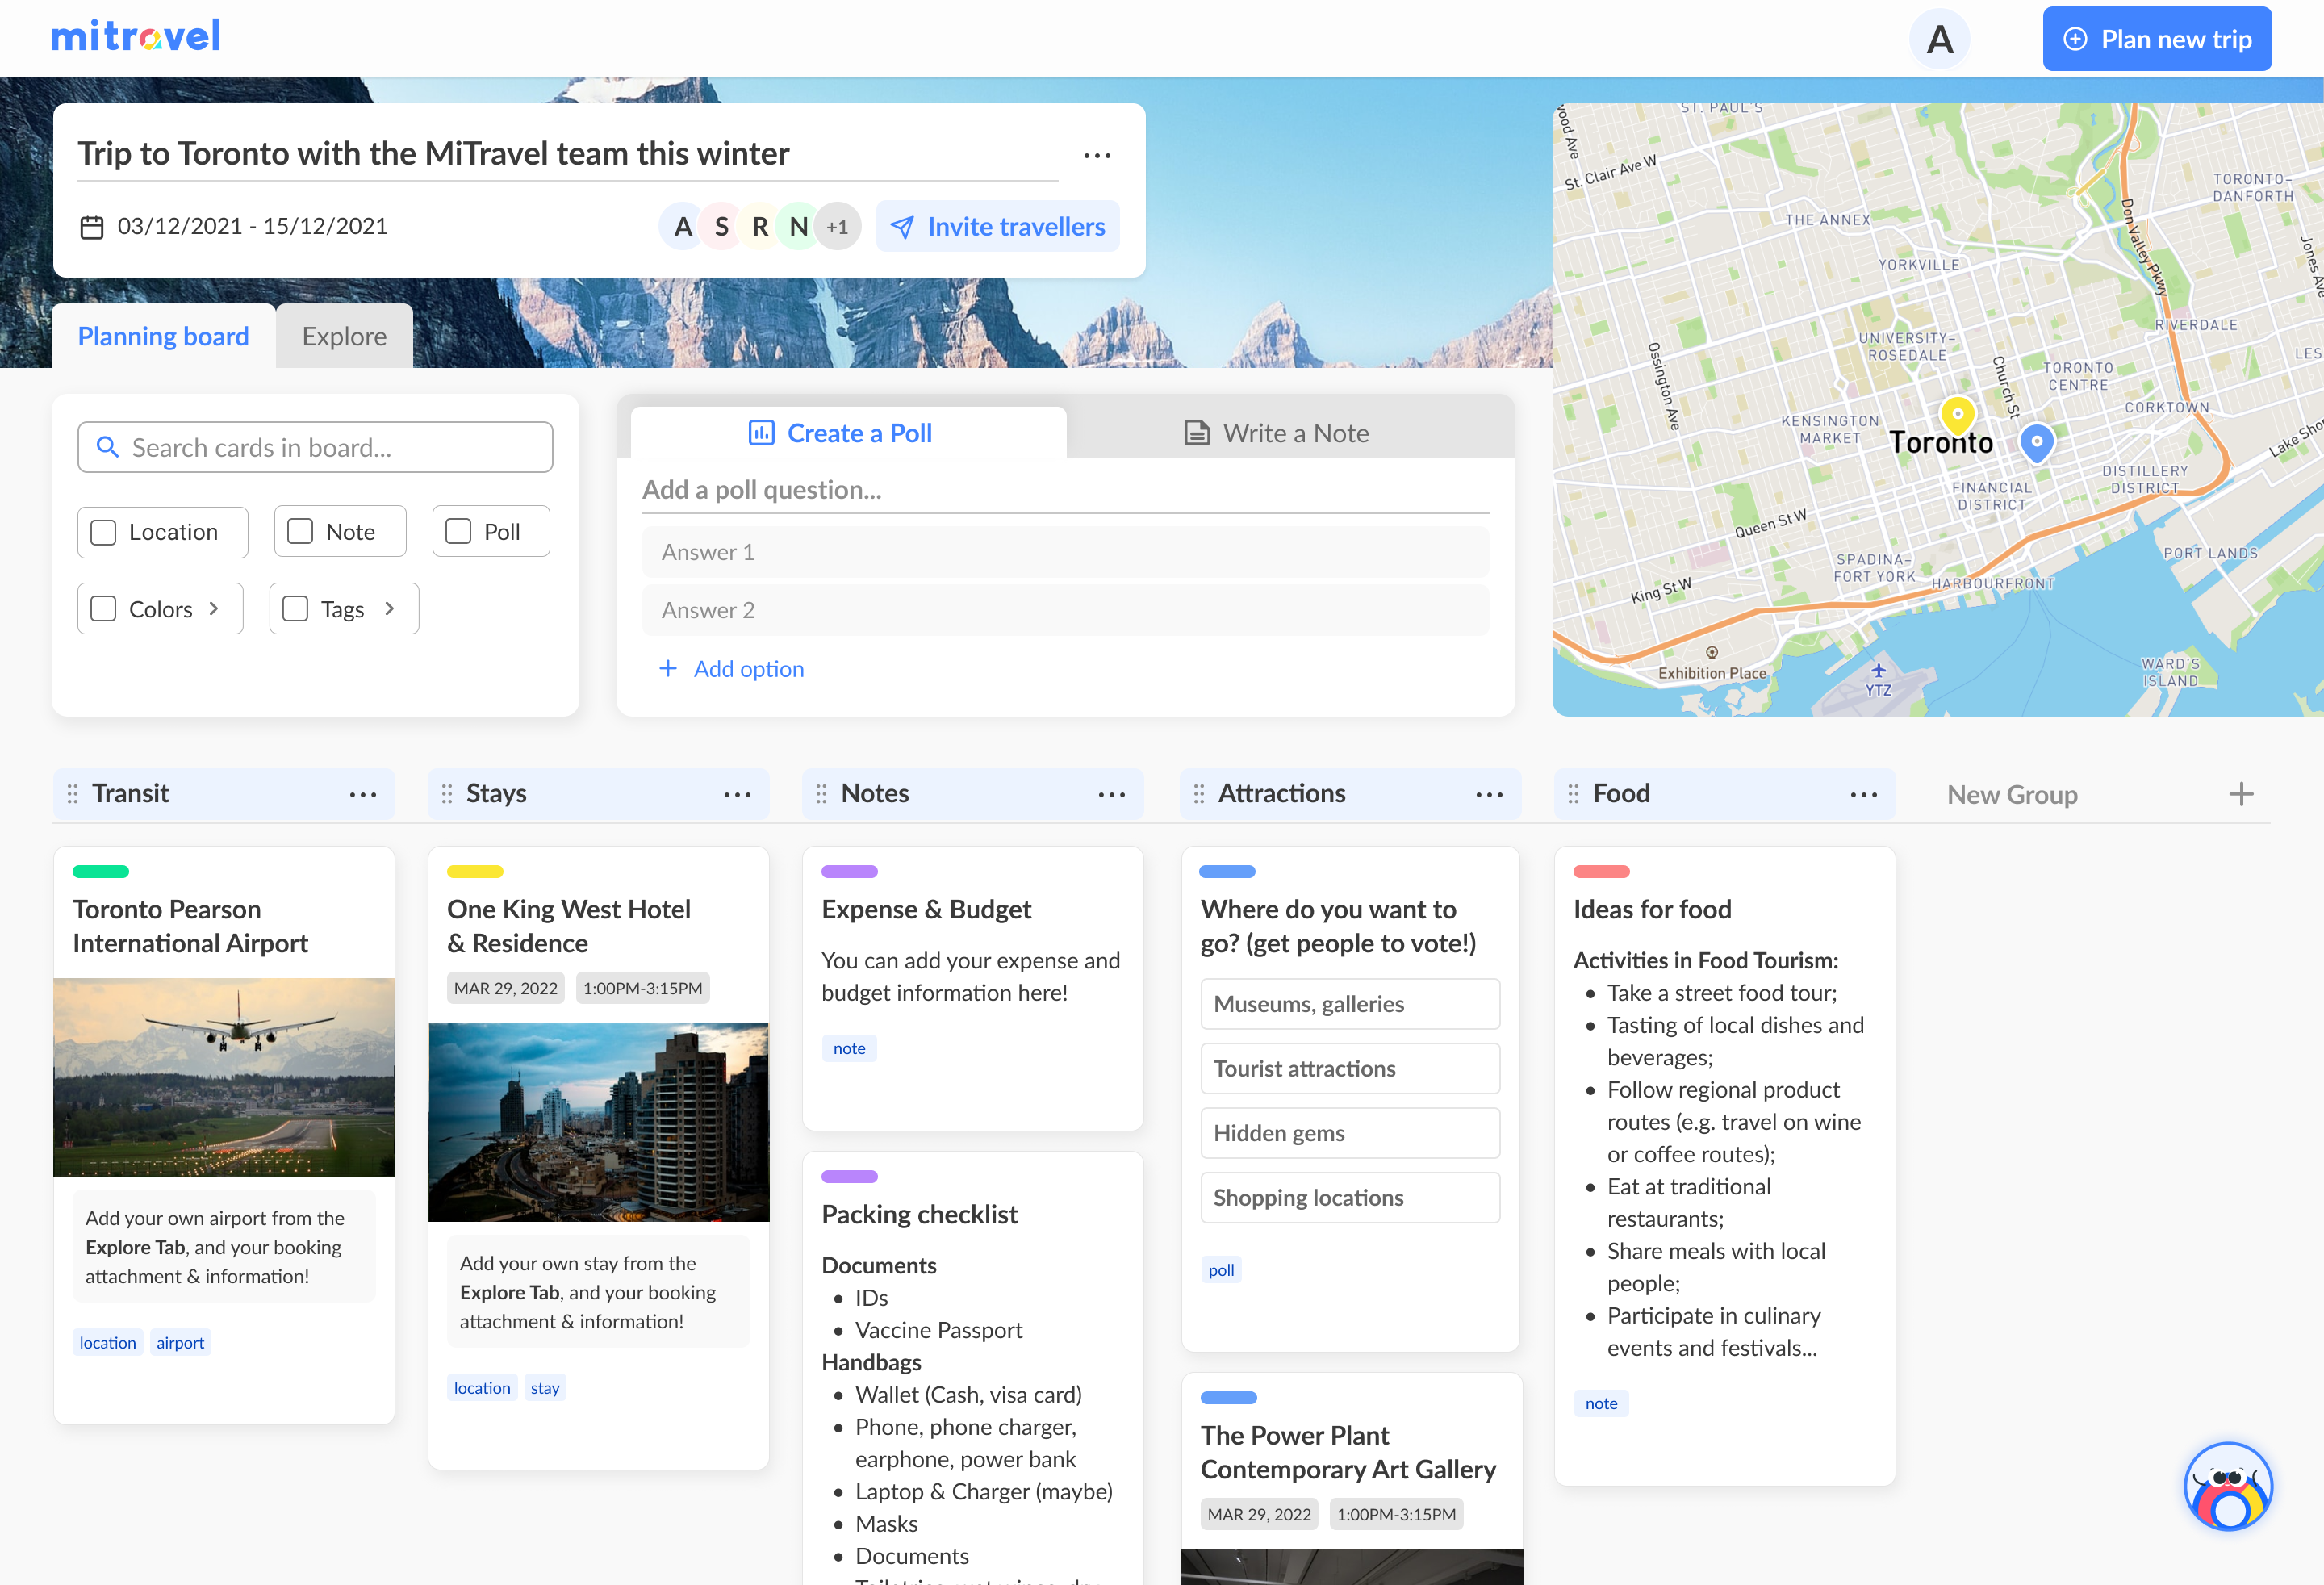Switch to the Explore tab
The width and height of the screenshot is (2324, 1585).
344,337
